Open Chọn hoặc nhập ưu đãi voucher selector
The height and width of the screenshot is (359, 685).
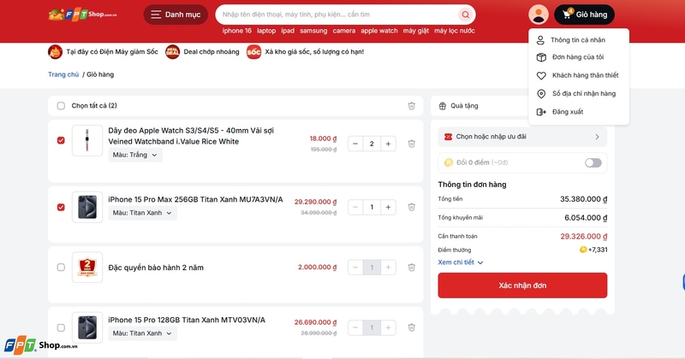pyautogui.click(x=522, y=137)
